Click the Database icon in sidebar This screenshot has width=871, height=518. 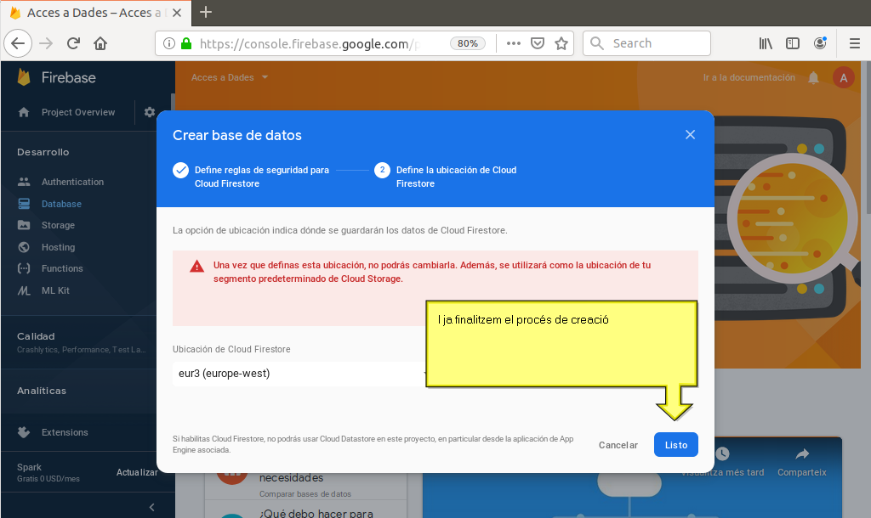coord(24,204)
